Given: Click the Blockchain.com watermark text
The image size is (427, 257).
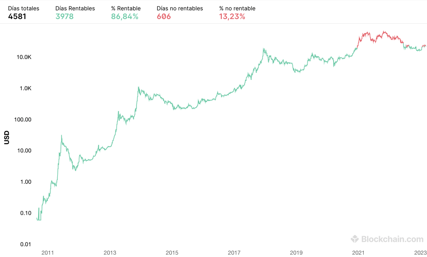Looking at the screenshot, I should pos(392,239).
